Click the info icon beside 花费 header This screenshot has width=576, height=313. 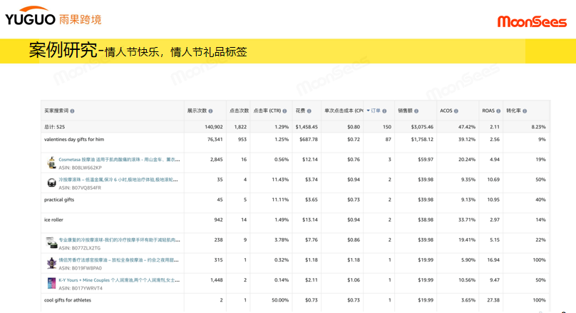[x=309, y=111]
